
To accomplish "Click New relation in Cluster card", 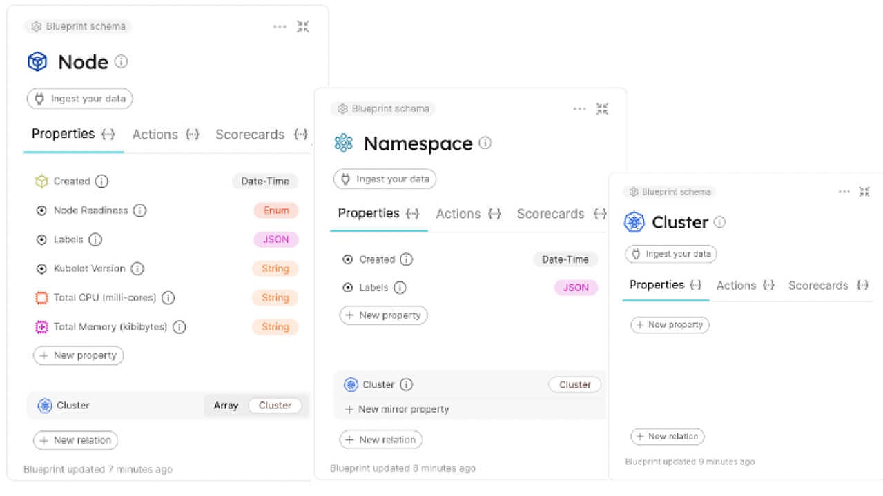I will [x=668, y=436].
